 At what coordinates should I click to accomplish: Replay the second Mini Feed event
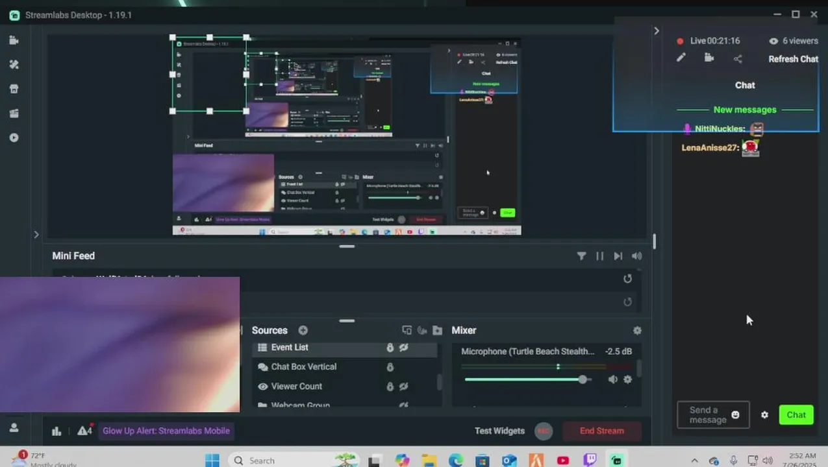(627, 302)
